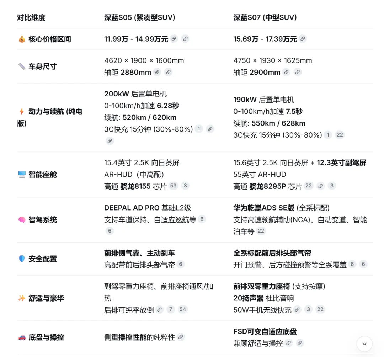Click the 安全配置 row label
The height and width of the screenshot is (357, 384).
tap(43, 259)
